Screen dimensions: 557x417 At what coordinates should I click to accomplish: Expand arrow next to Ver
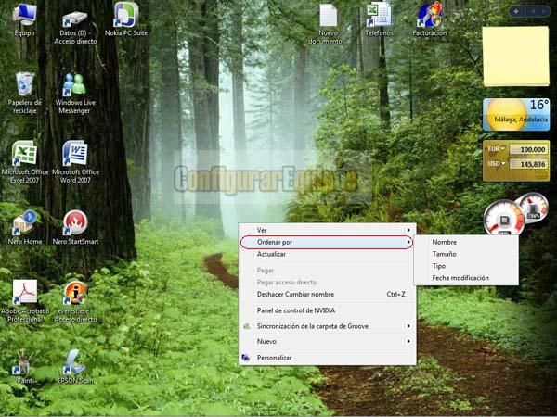[408, 230]
